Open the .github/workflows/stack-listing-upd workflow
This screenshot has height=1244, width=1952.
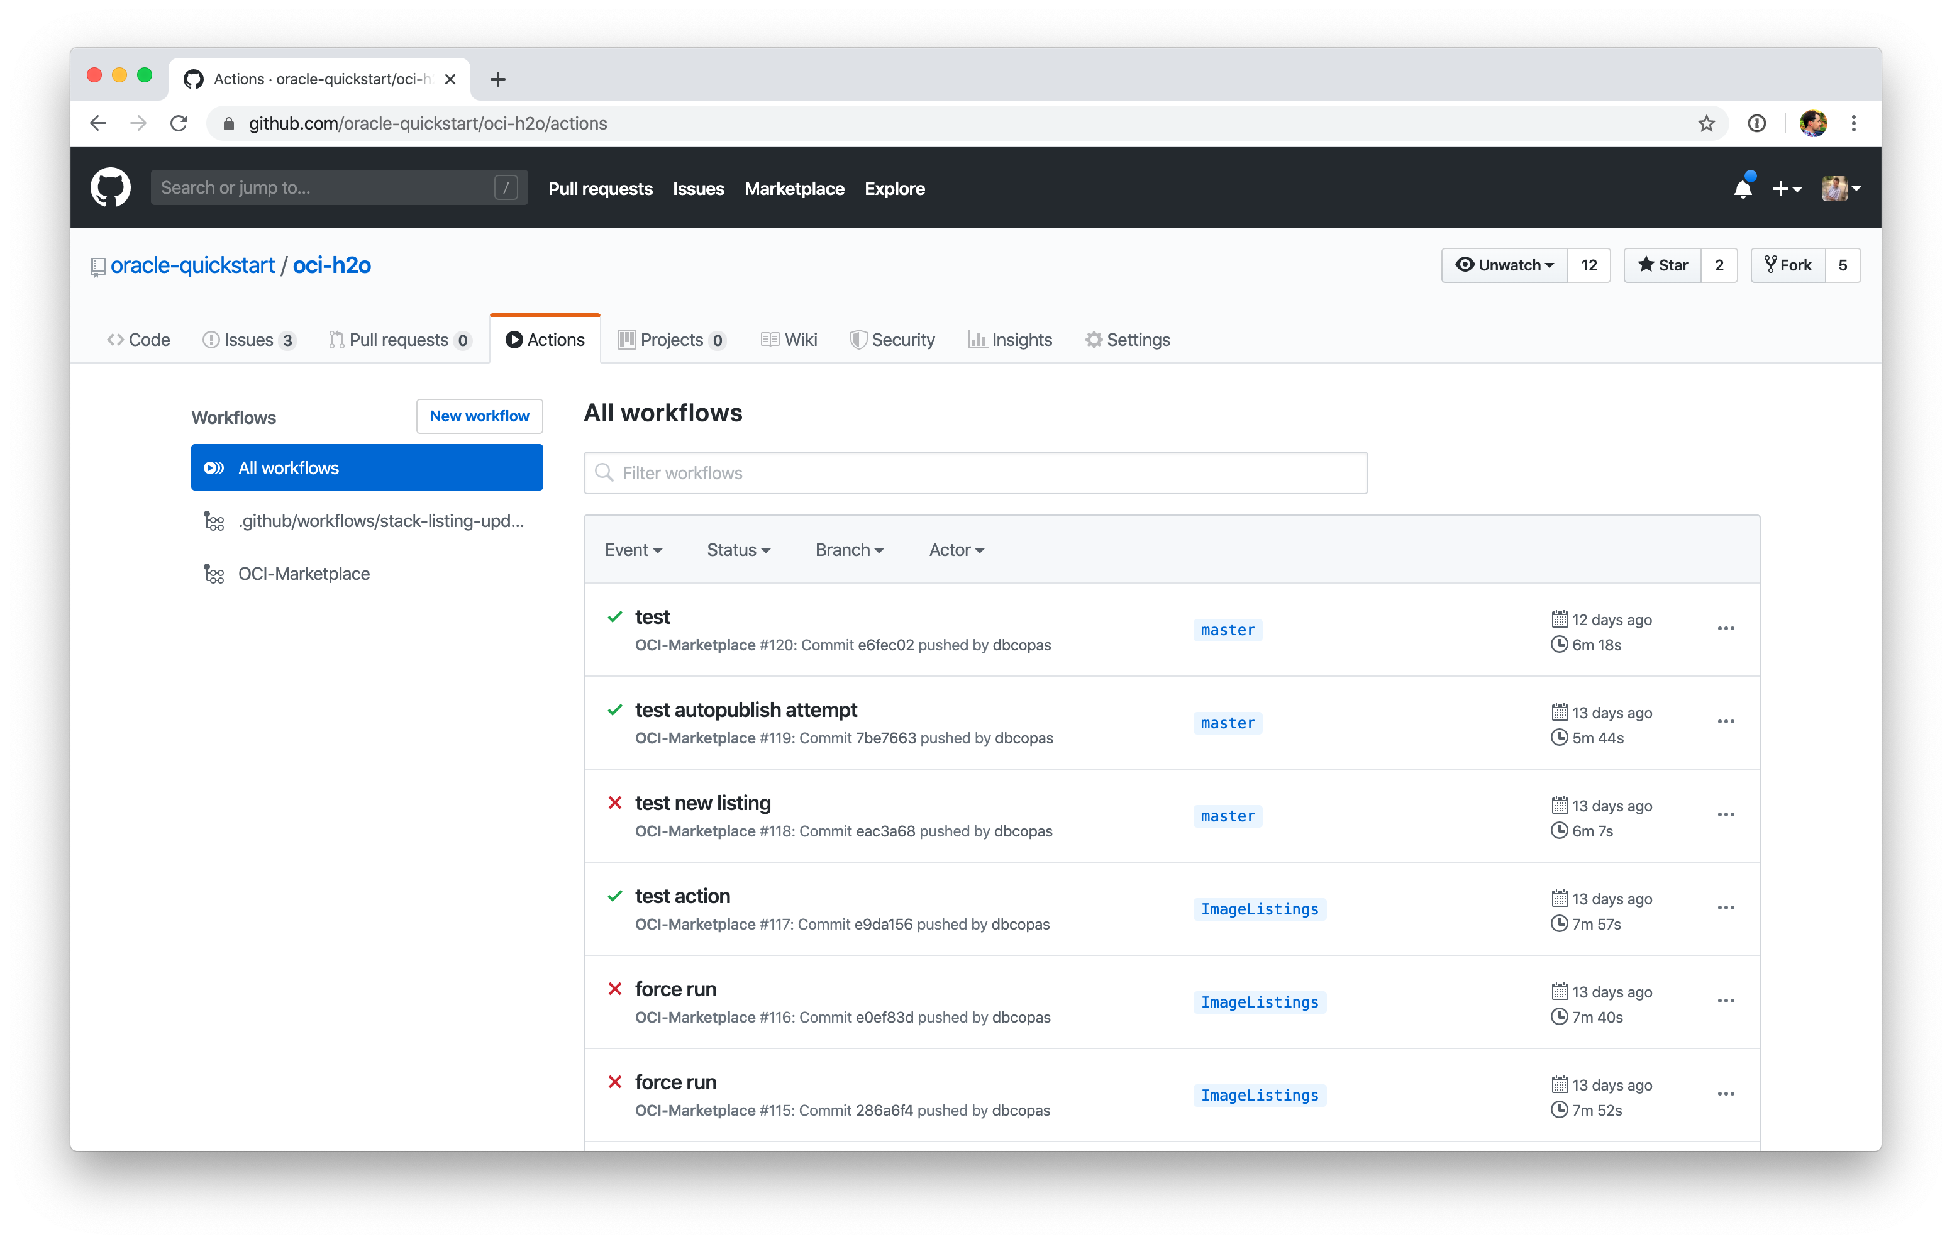coord(380,521)
